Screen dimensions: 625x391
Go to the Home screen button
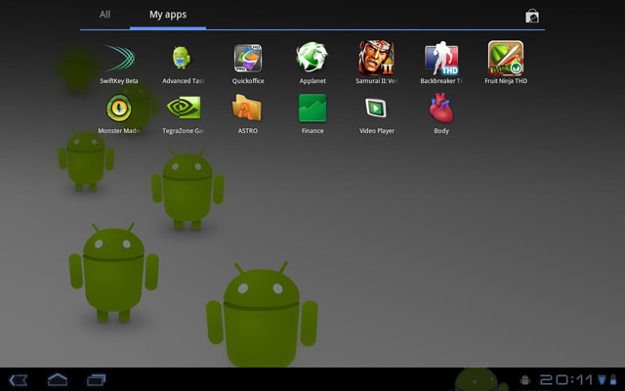(58, 379)
